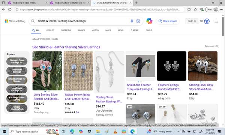Show hidden system tray icons chevron

[177, 131]
